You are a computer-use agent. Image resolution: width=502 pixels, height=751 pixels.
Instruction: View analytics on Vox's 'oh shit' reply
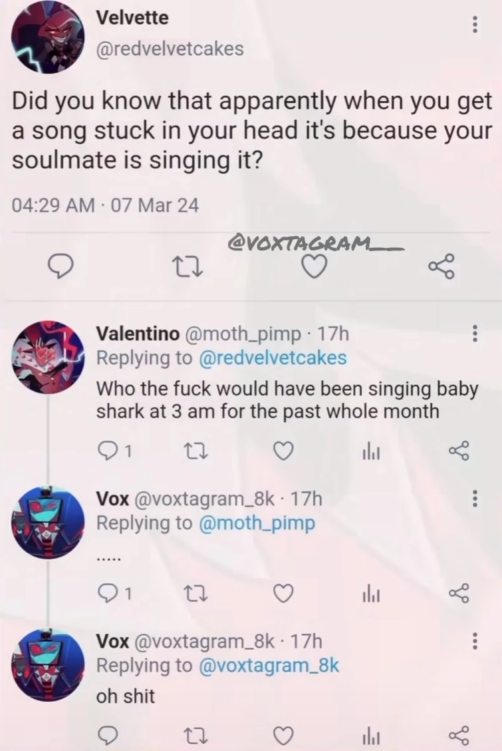tap(371, 736)
